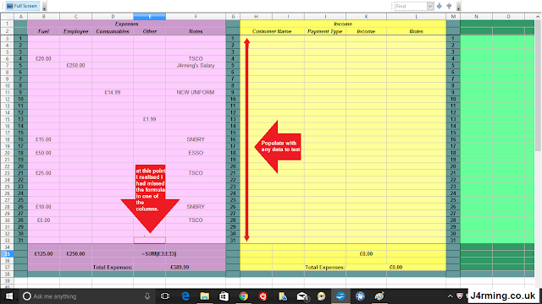Open the Windows Store taskbar icon
The height and width of the screenshot is (304, 542).
[224, 296]
